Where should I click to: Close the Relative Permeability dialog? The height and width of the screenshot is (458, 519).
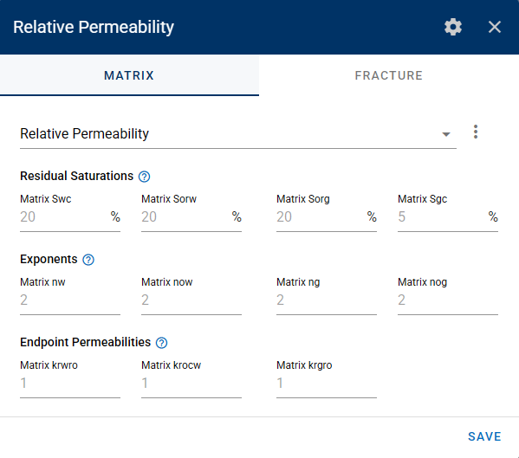click(x=495, y=27)
